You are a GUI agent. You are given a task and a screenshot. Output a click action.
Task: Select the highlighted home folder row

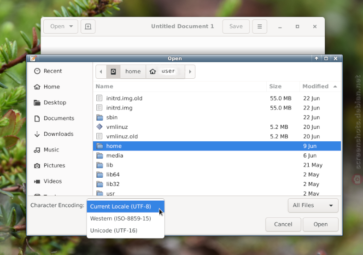pos(217,146)
